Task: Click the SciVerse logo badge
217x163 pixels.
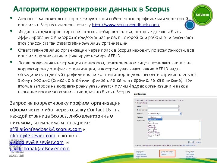Action: pos(202,15)
